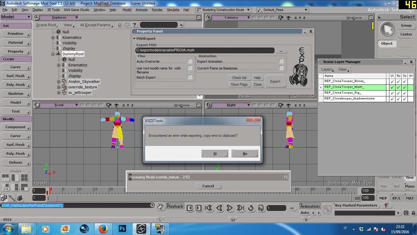Click the brush tool icon at bottom left
This screenshot has height=235, width=417.
coord(12,198)
